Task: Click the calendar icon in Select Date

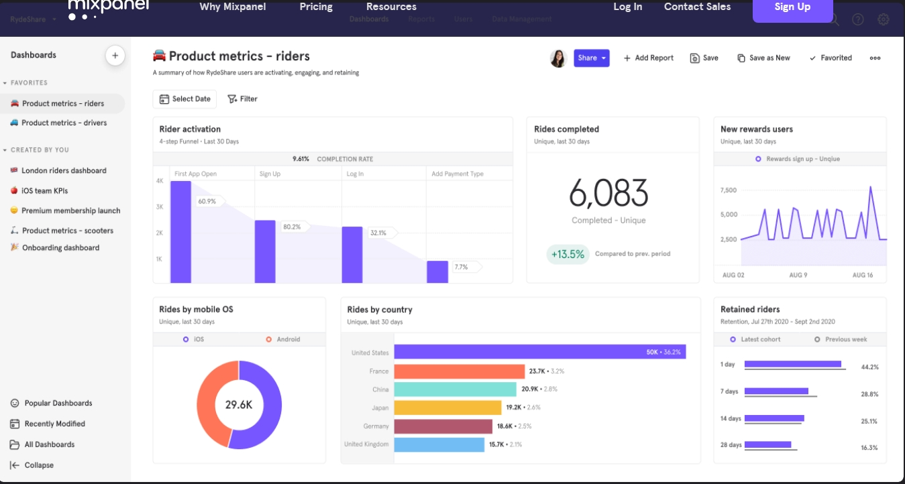Action: click(164, 99)
